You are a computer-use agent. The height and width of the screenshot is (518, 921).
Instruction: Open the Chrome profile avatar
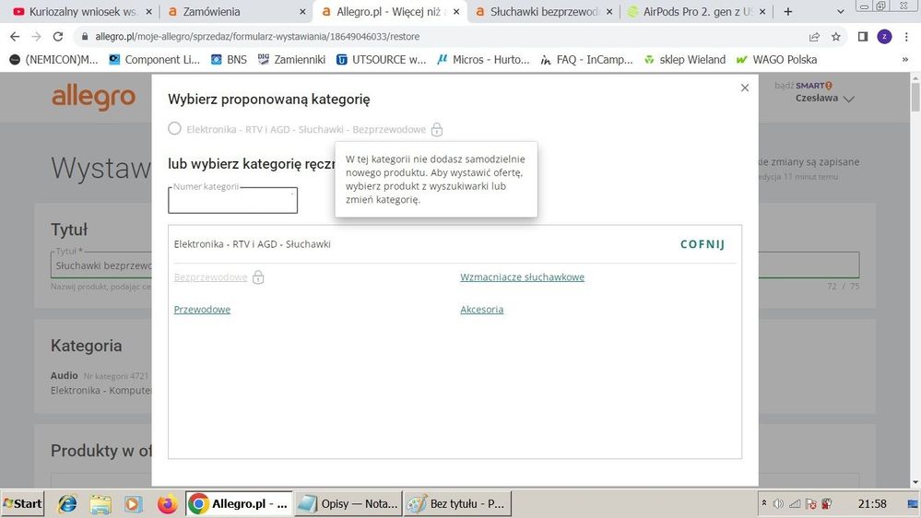(884, 37)
